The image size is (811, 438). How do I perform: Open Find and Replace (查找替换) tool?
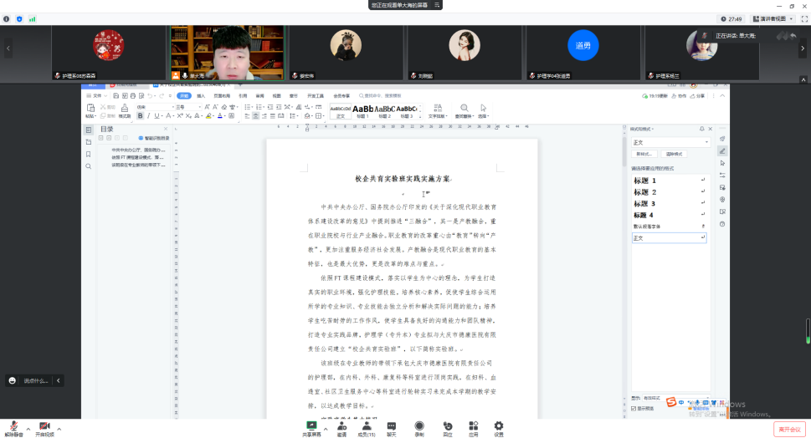pos(463,109)
